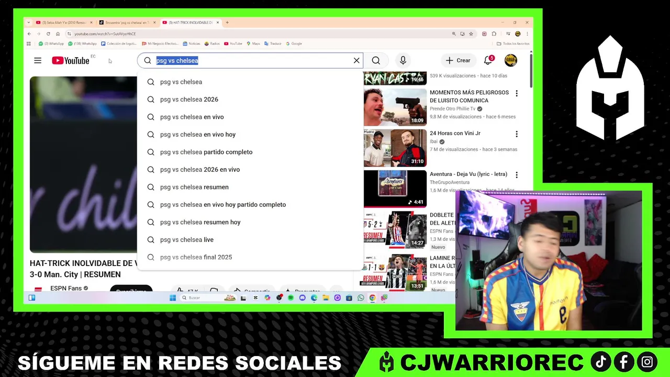Open the Crear button
The height and width of the screenshot is (377, 670).
(x=458, y=61)
